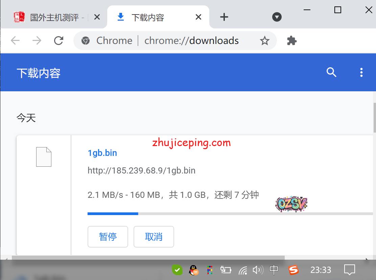
Task: Expand the tab search dropdown arrow
Action: (x=277, y=17)
